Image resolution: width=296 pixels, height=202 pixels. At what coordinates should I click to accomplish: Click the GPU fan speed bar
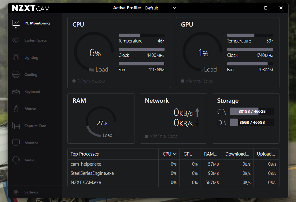[x=250, y=64]
